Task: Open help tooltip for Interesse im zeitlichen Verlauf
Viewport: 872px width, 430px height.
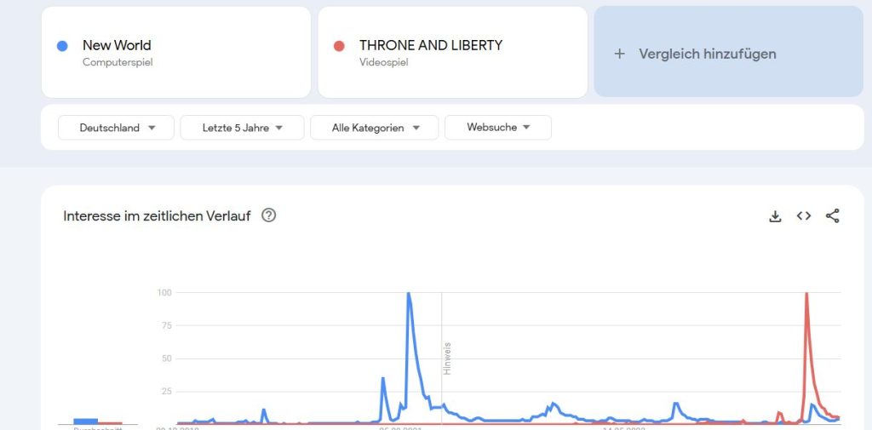Action: coord(269,215)
